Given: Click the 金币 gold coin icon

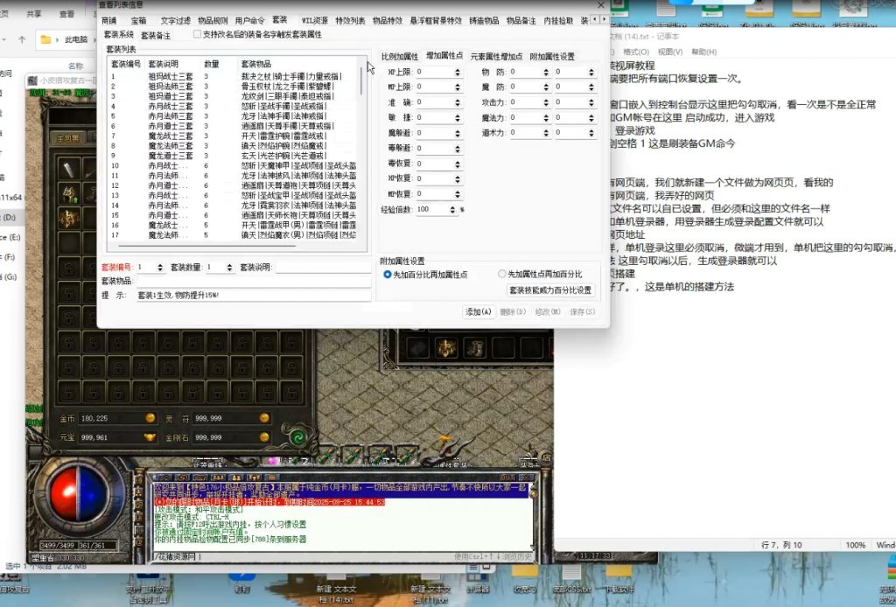Looking at the screenshot, I should pos(150,418).
